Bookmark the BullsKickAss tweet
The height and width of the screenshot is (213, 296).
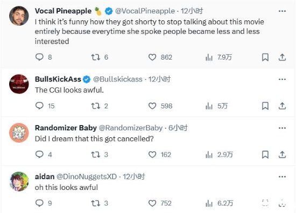265,106
